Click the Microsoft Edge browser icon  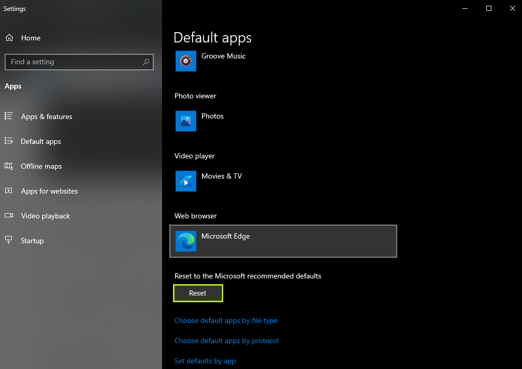pyautogui.click(x=186, y=241)
